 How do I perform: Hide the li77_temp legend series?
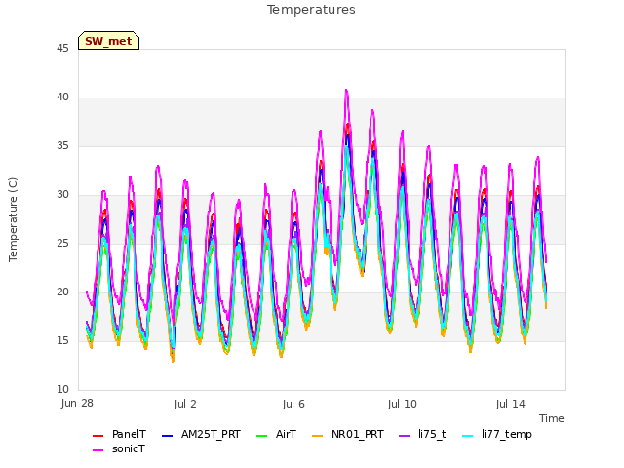click(x=497, y=434)
